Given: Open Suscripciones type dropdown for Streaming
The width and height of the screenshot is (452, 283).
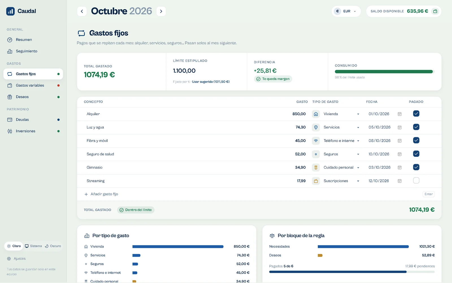Looking at the screenshot, I should tap(341, 181).
